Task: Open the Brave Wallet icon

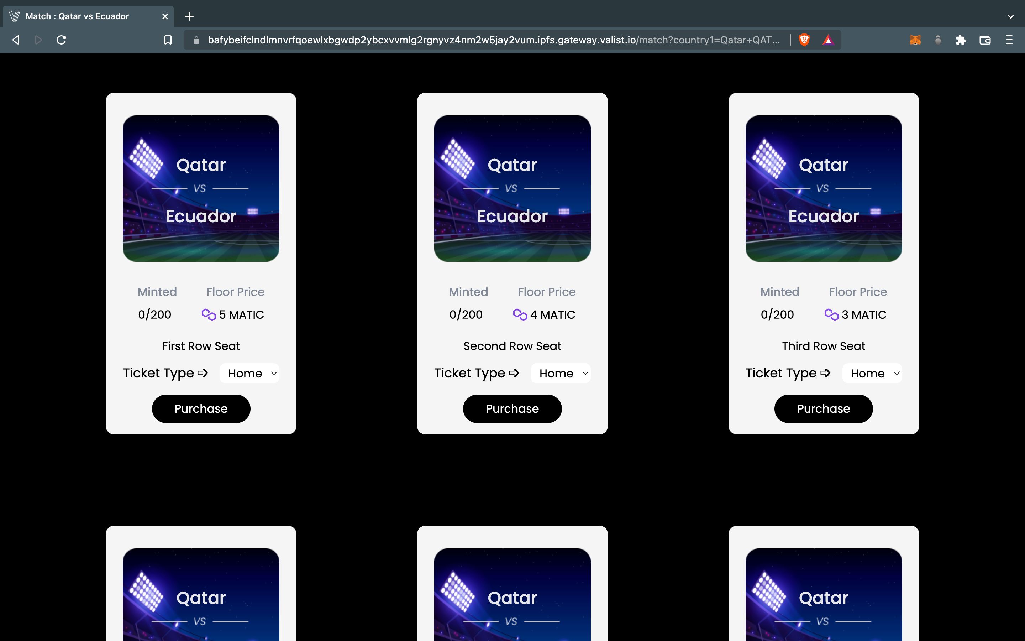Action: pyautogui.click(x=985, y=40)
